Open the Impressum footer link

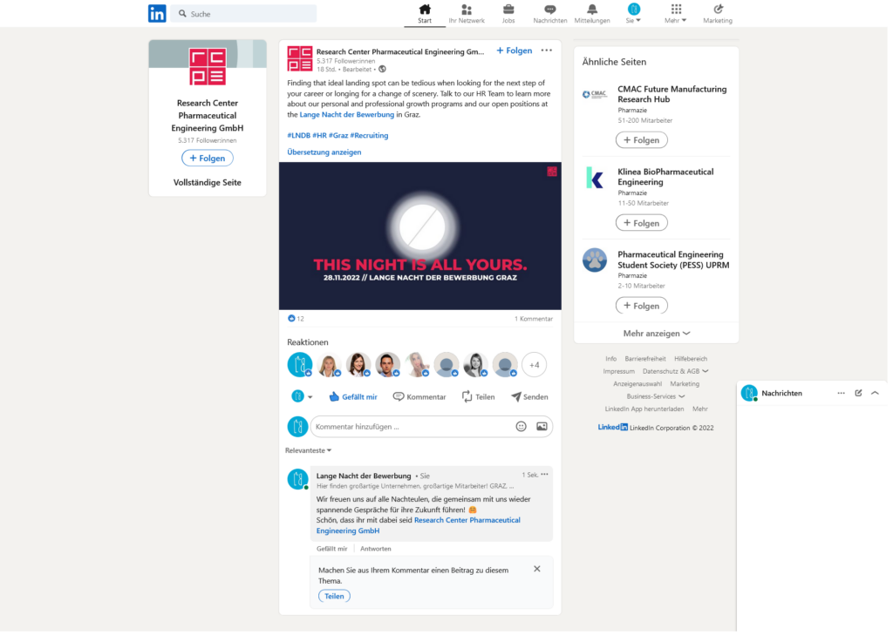click(619, 372)
